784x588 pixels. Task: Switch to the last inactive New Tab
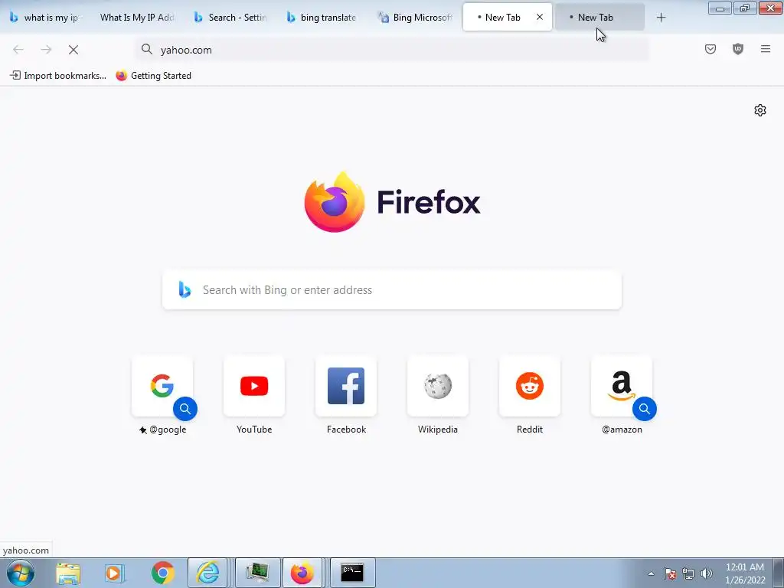click(599, 18)
